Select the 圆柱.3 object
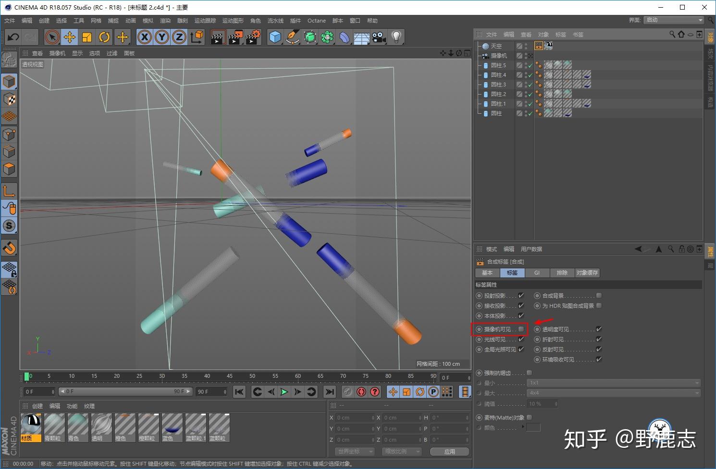 pos(498,84)
